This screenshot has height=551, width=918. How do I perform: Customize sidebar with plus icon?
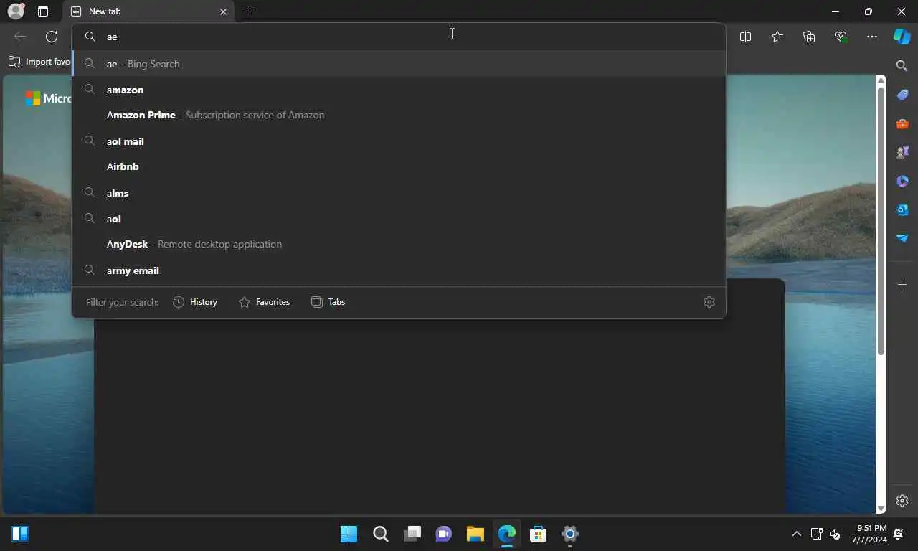point(902,285)
